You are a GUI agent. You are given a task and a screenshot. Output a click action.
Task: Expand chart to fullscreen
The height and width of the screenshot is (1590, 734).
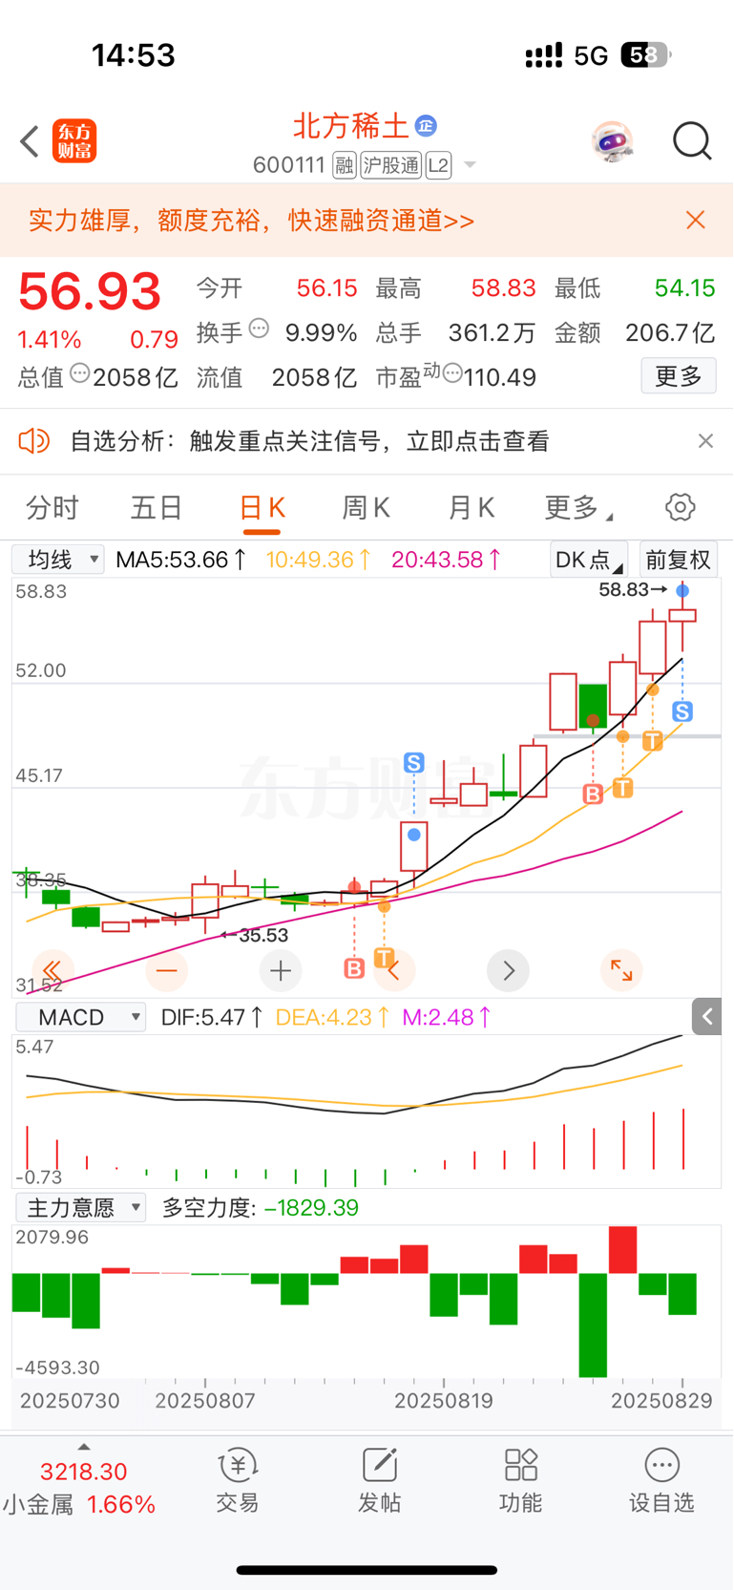[621, 971]
